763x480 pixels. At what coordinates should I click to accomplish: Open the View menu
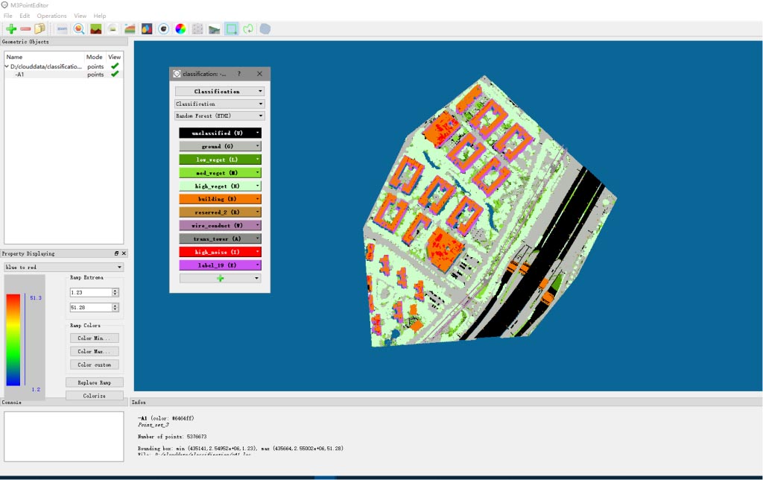[x=80, y=16]
